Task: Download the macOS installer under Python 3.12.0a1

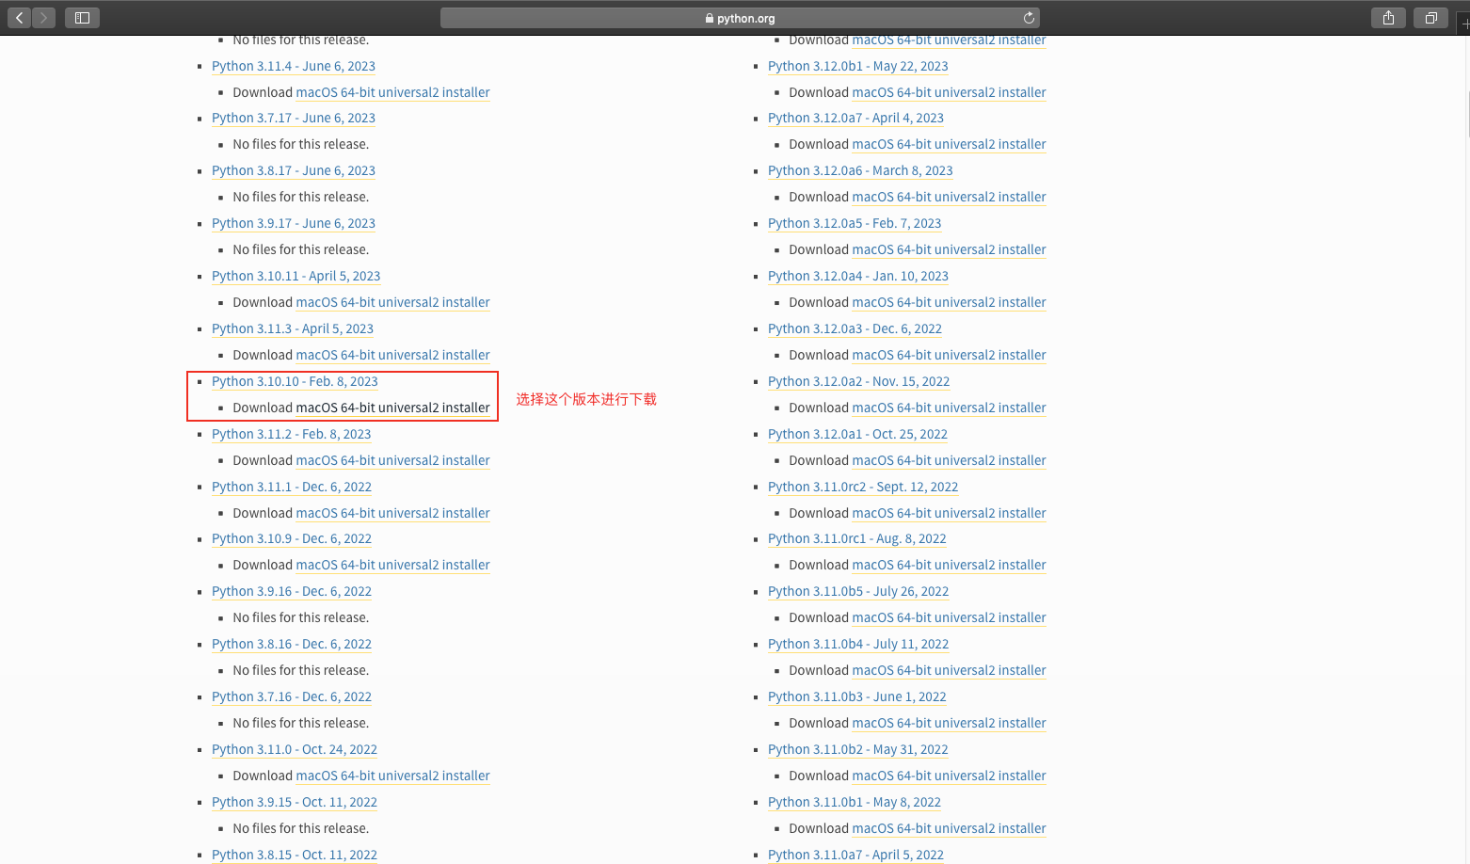Action: click(x=949, y=460)
